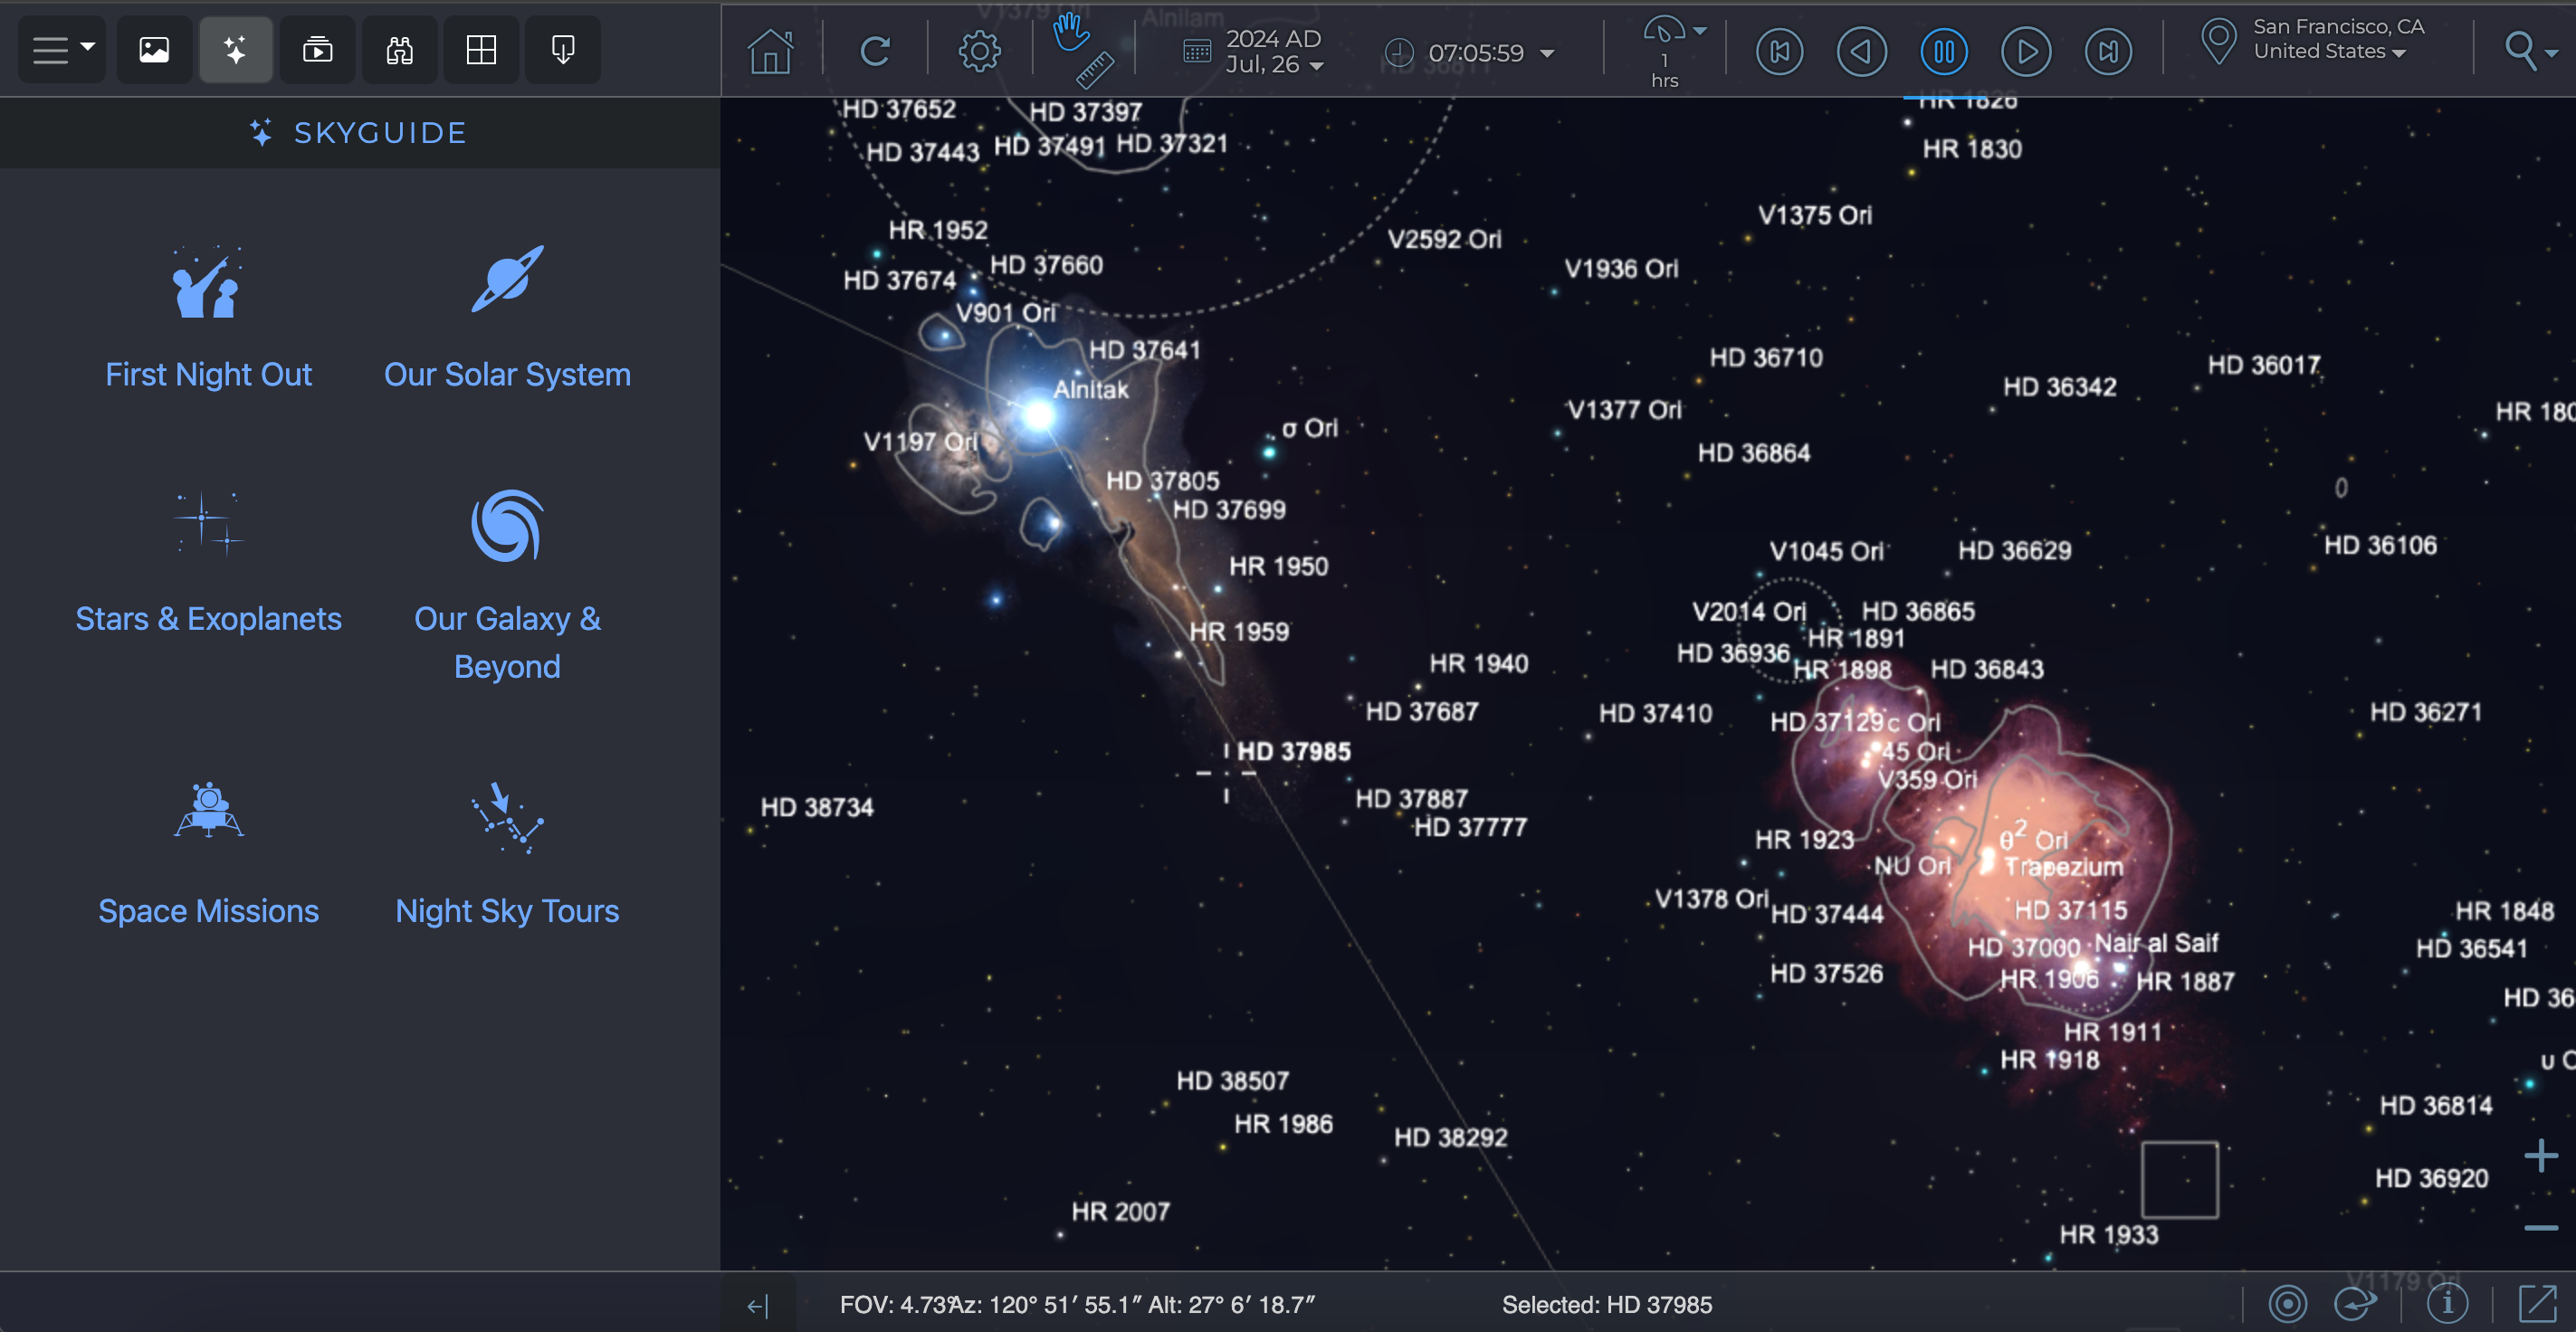Open the Jul 26 date dropdown
Image resolution: width=2576 pixels, height=1332 pixels.
tap(1270, 50)
